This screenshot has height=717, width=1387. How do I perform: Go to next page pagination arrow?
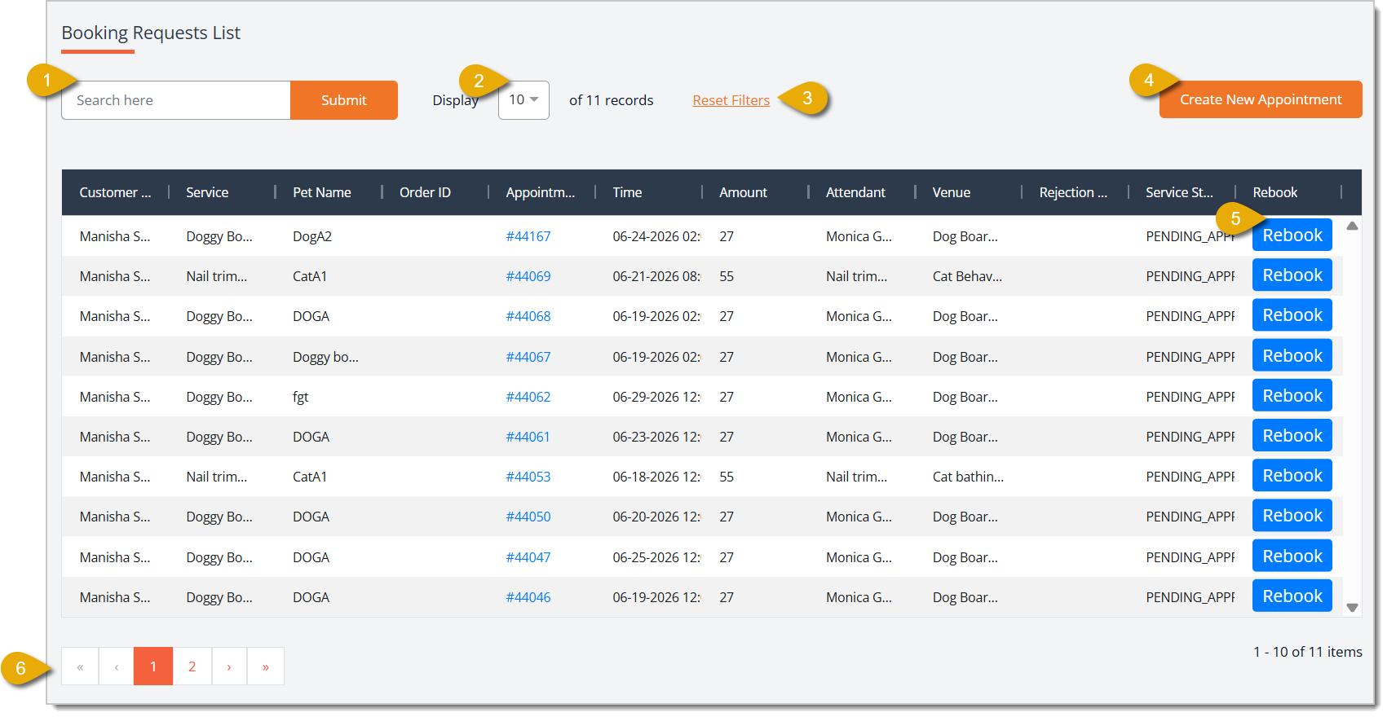click(x=229, y=666)
